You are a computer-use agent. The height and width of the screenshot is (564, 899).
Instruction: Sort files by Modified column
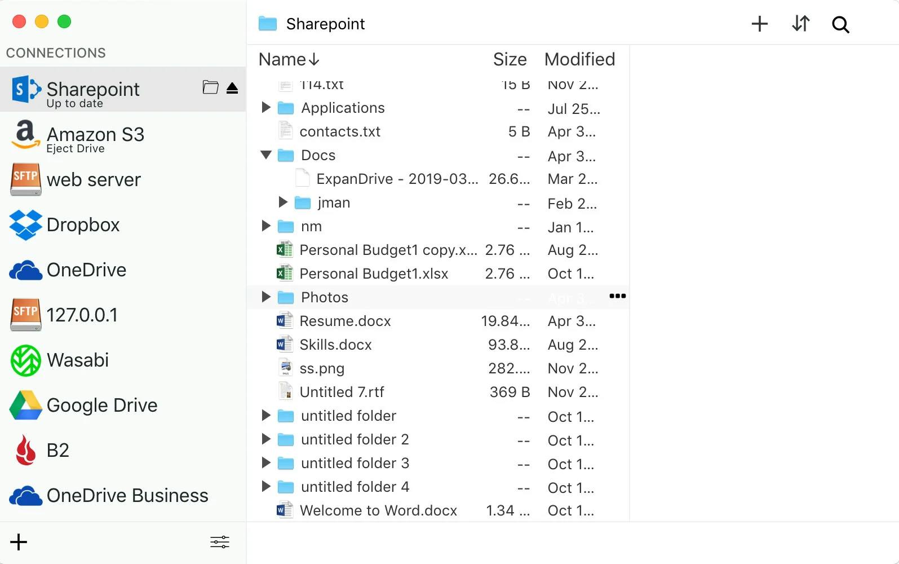pos(579,59)
